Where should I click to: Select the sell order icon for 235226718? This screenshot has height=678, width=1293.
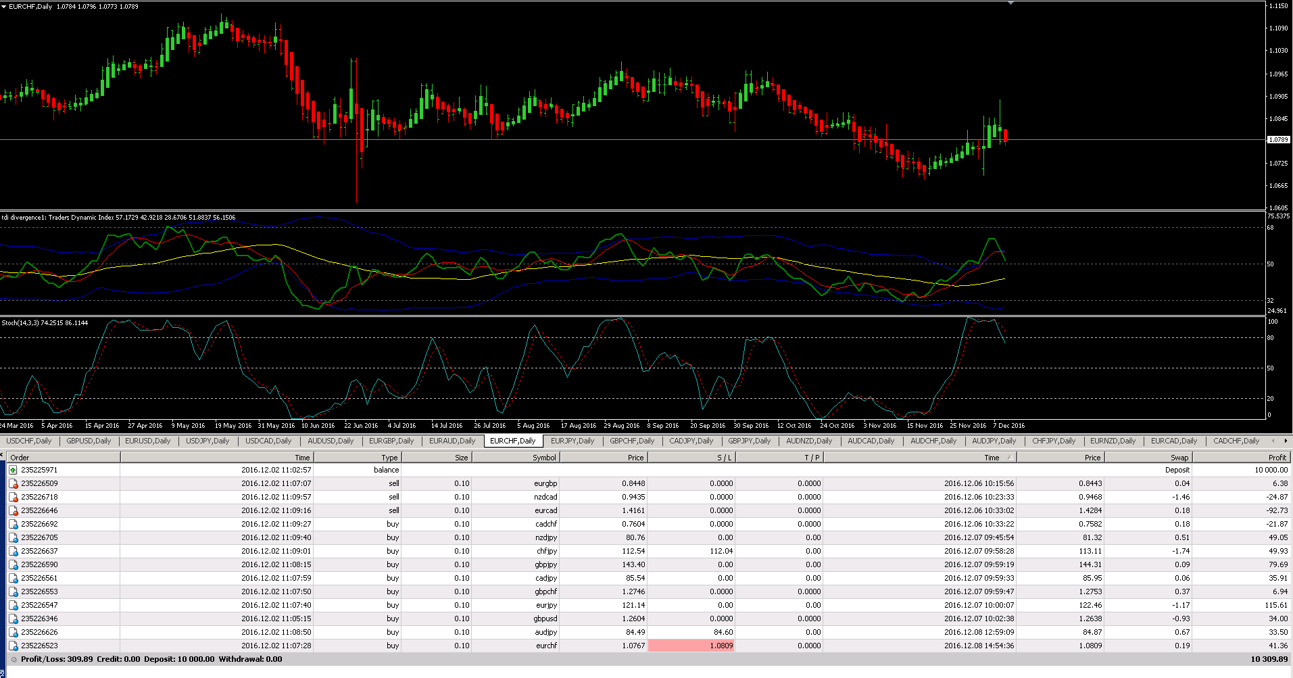point(13,497)
